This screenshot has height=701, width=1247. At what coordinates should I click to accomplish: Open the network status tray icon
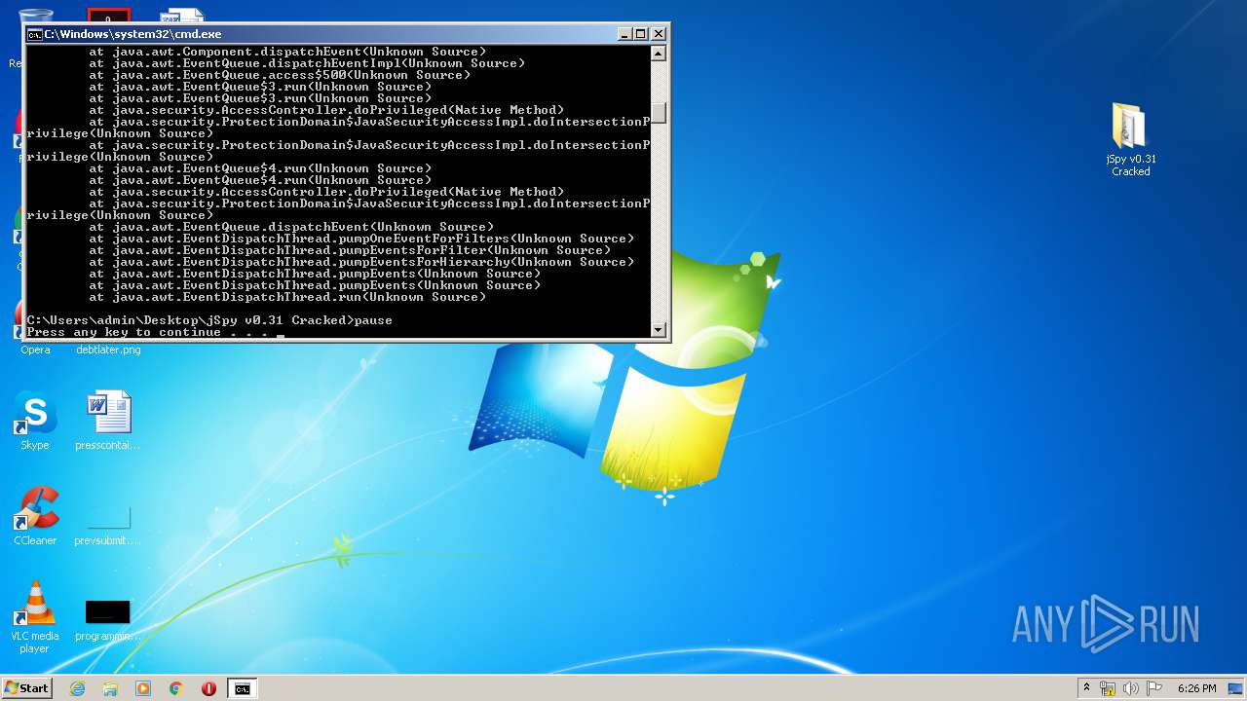1108,688
